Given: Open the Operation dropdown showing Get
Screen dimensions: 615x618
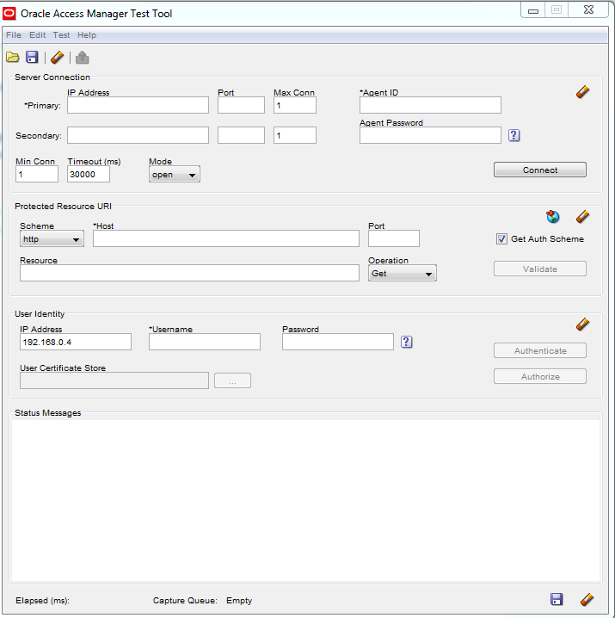Looking at the screenshot, I should tap(403, 273).
